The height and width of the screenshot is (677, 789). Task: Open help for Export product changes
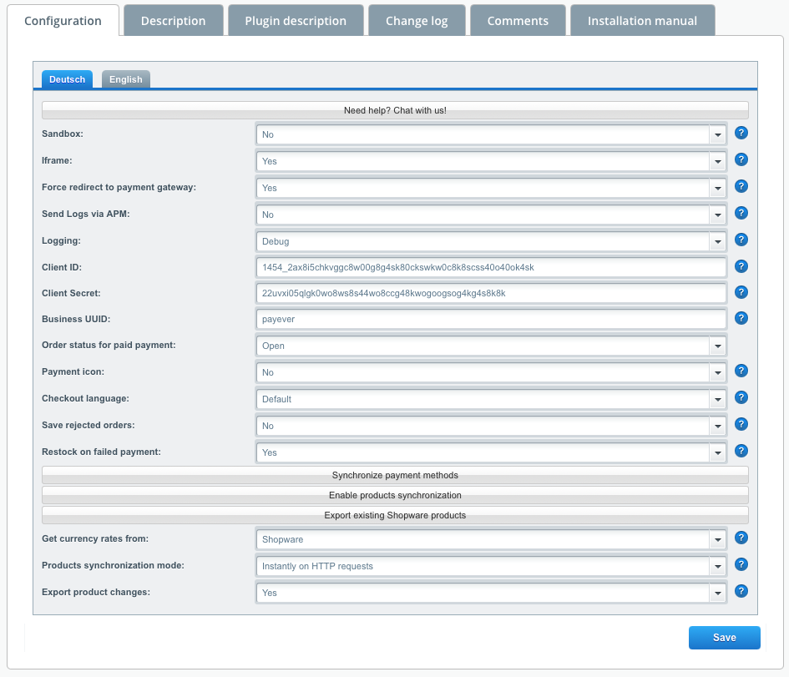(741, 591)
